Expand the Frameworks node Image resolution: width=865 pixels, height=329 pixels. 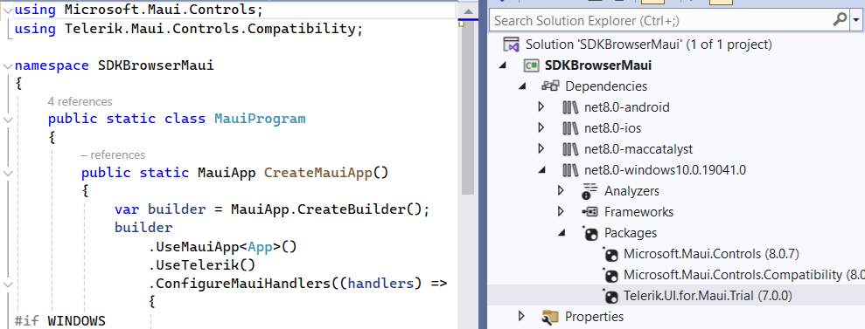coord(561,211)
